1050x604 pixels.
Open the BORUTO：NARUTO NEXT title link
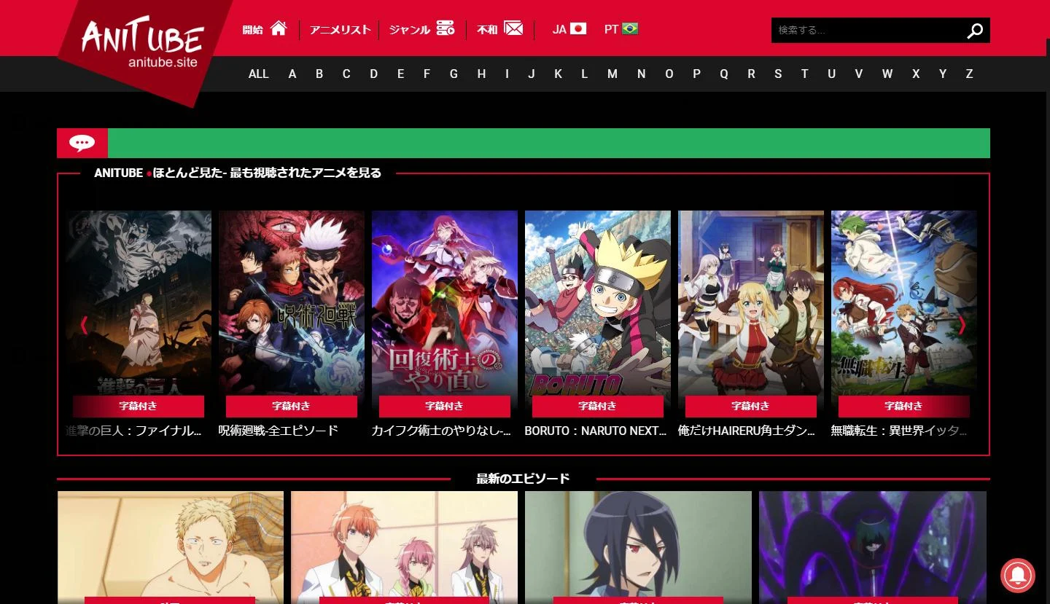tap(596, 431)
